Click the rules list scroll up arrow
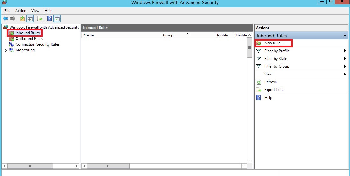Viewport: 350px width, 176px height. (249, 35)
